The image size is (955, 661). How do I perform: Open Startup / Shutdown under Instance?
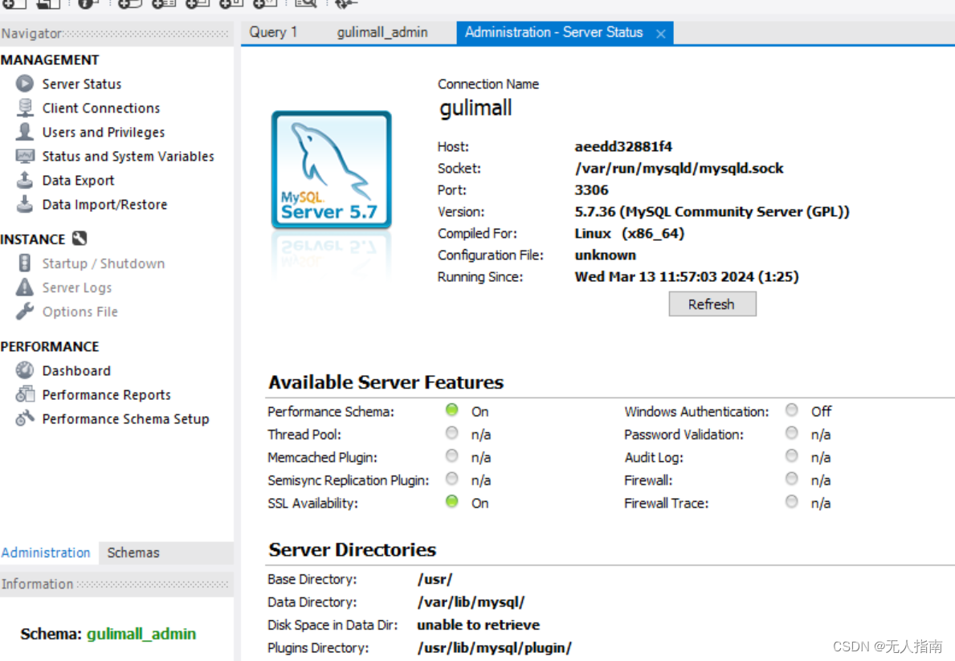pyautogui.click(x=103, y=263)
